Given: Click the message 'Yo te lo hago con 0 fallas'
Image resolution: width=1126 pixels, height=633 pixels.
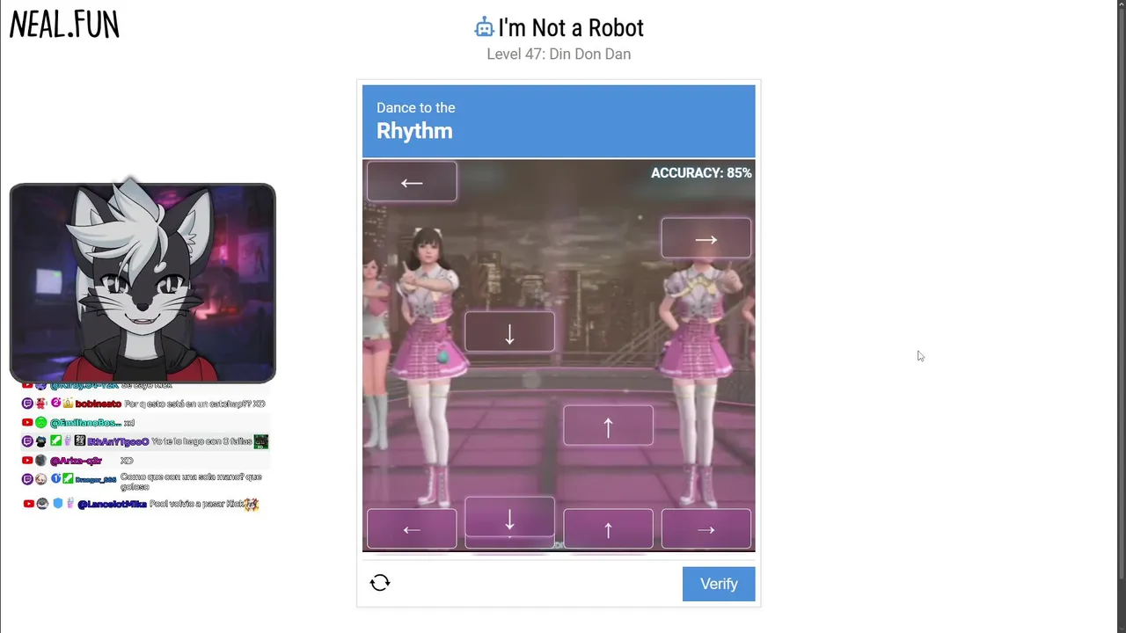Looking at the screenshot, I should pos(201,441).
